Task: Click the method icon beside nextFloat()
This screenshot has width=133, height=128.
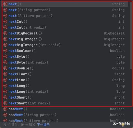Action: (x=5, y=74)
